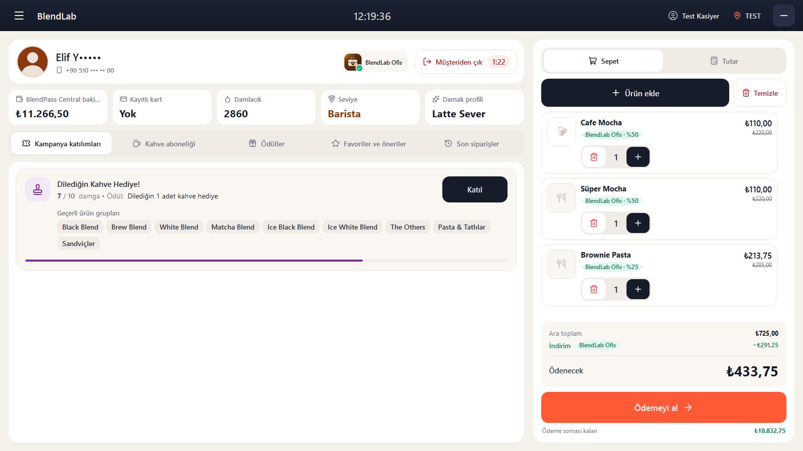Switch to Tutar tab

(x=724, y=61)
